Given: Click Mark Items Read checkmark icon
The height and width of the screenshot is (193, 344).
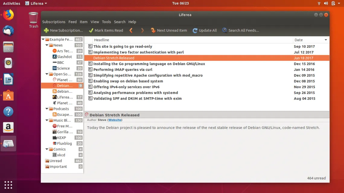Looking at the screenshot, I should coord(91,30).
